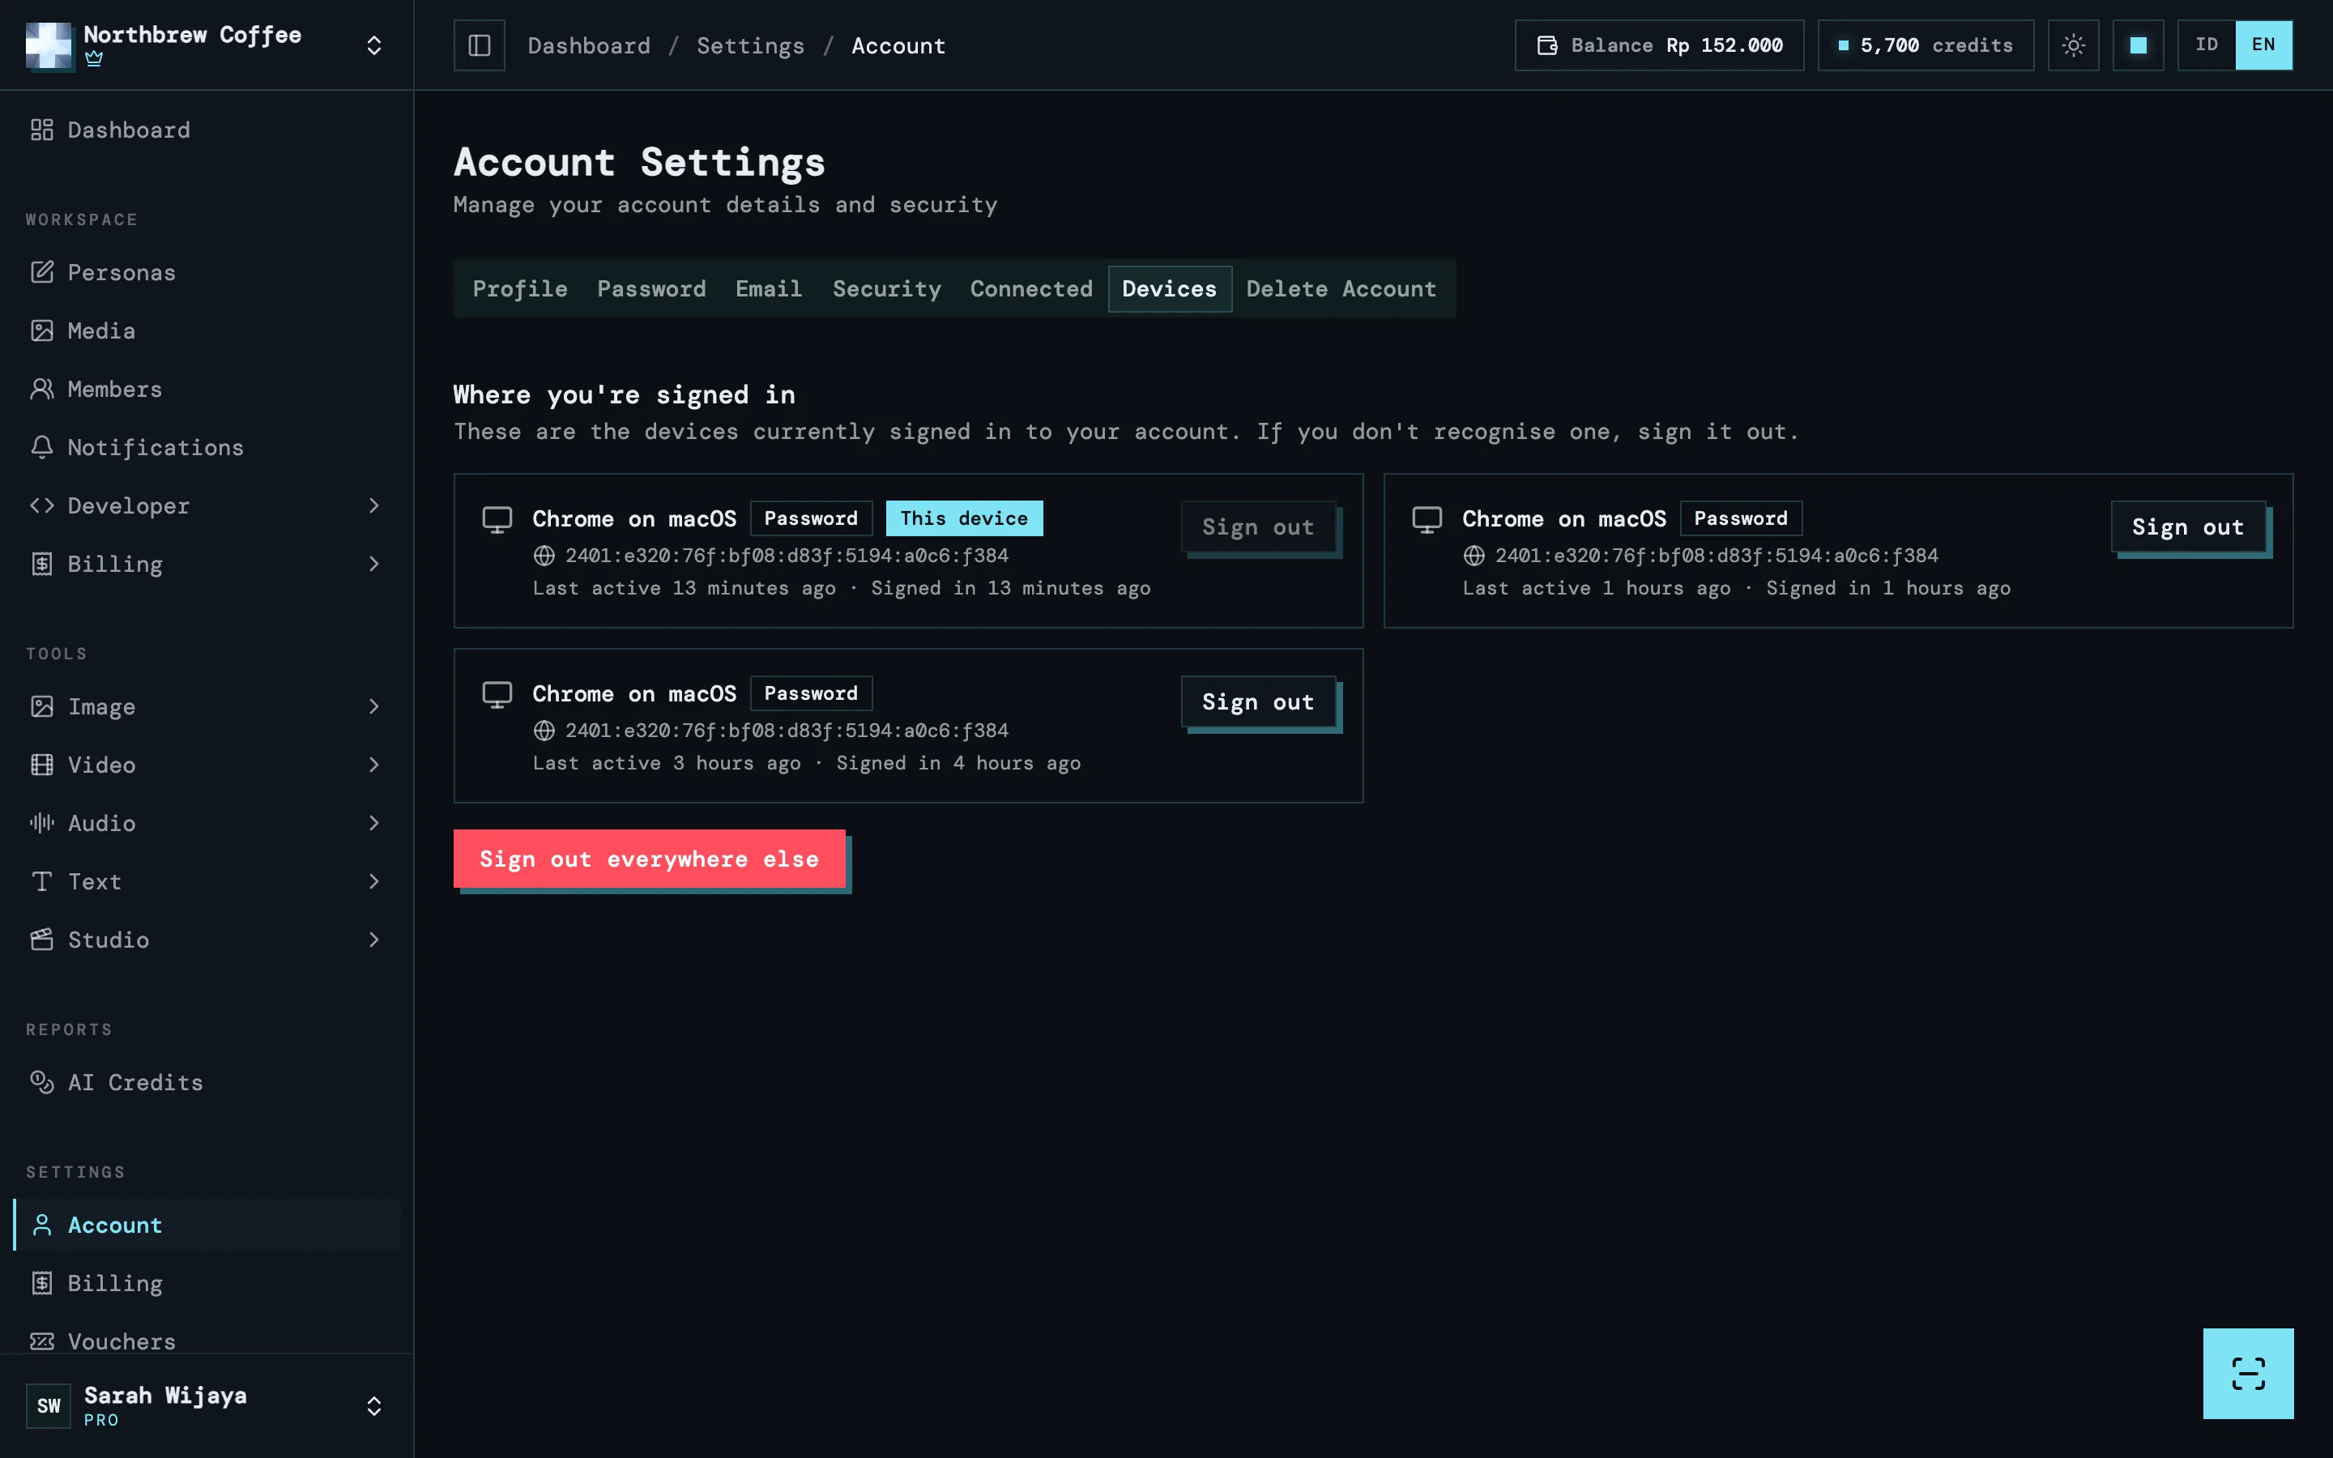The width and height of the screenshot is (2333, 1458).
Task: Open Notifications from sidebar
Action: point(207,447)
